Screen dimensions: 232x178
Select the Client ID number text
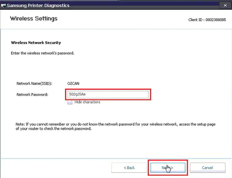pos(215,19)
